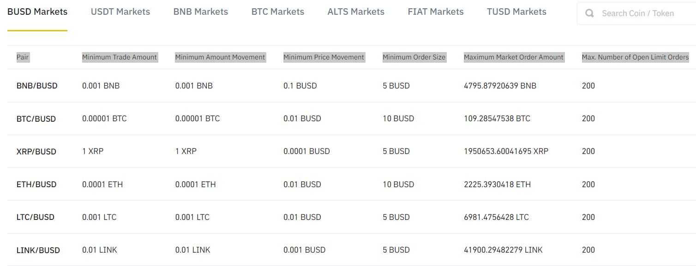The height and width of the screenshot is (266, 696).
Task: Click the Max. Number of Open Limit Orders header
Action: pyautogui.click(x=635, y=57)
